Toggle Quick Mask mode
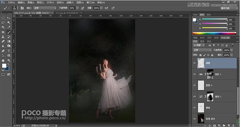 coord(3,74)
